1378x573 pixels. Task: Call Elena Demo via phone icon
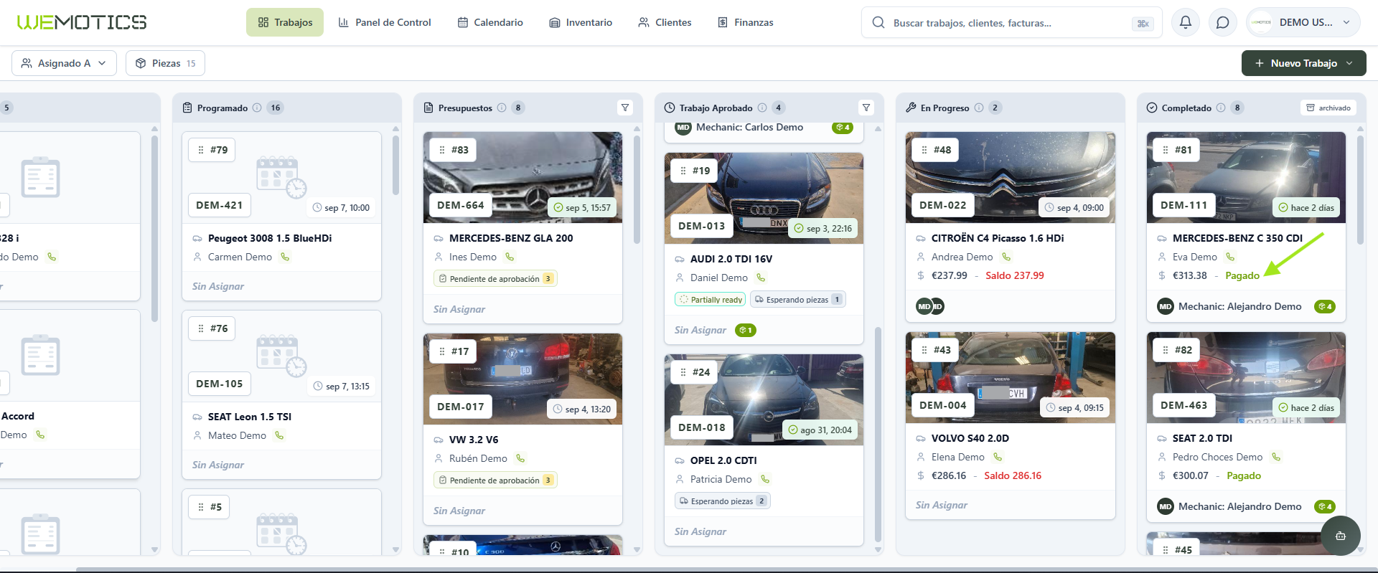[998, 457]
